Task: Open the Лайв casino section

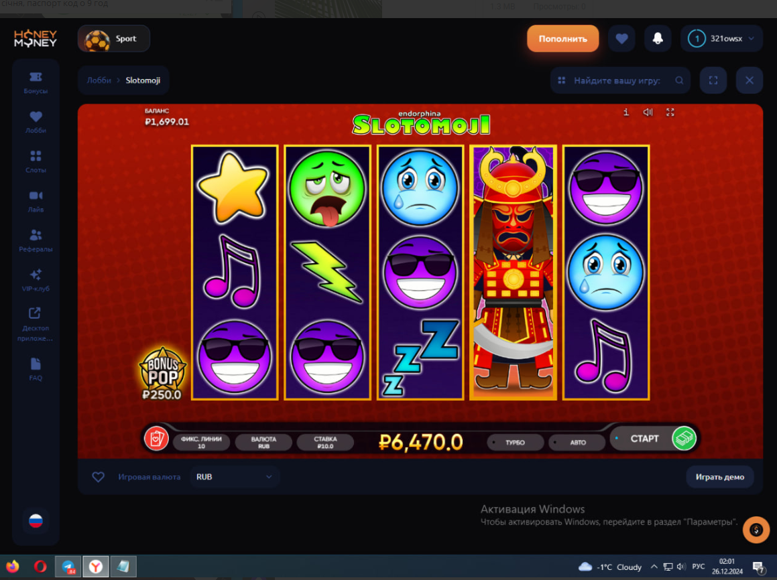Action: pos(36,202)
